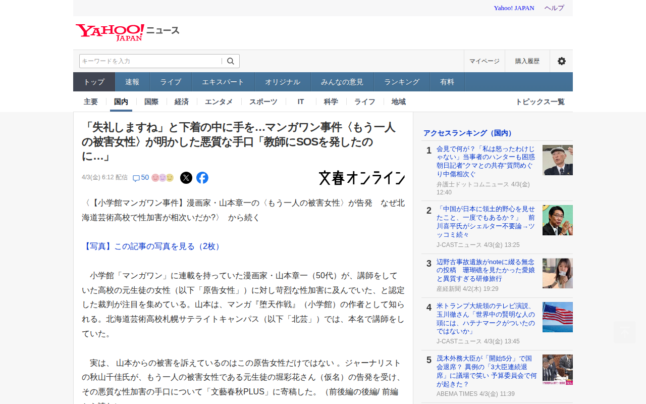This screenshot has height=404, width=646.
Task: Switch to 国内 category
Action: click(x=121, y=102)
